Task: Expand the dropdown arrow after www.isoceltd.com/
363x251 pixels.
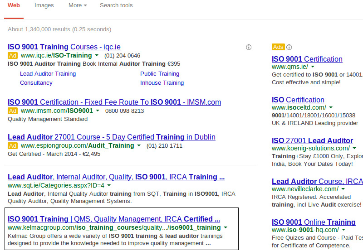Action: pos(331,107)
